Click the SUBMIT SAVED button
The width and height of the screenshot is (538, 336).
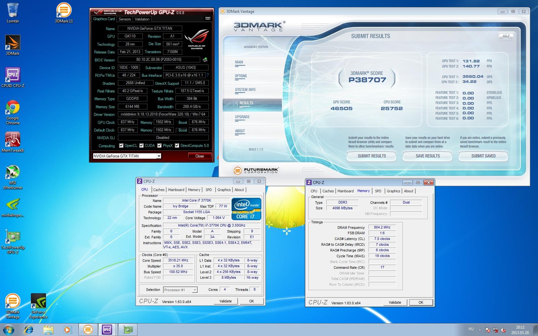click(483, 156)
